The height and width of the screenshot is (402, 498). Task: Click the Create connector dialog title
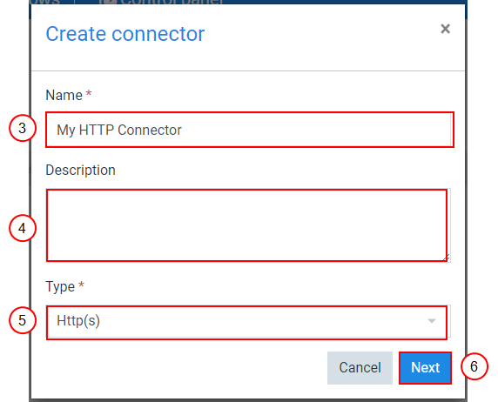tap(125, 34)
